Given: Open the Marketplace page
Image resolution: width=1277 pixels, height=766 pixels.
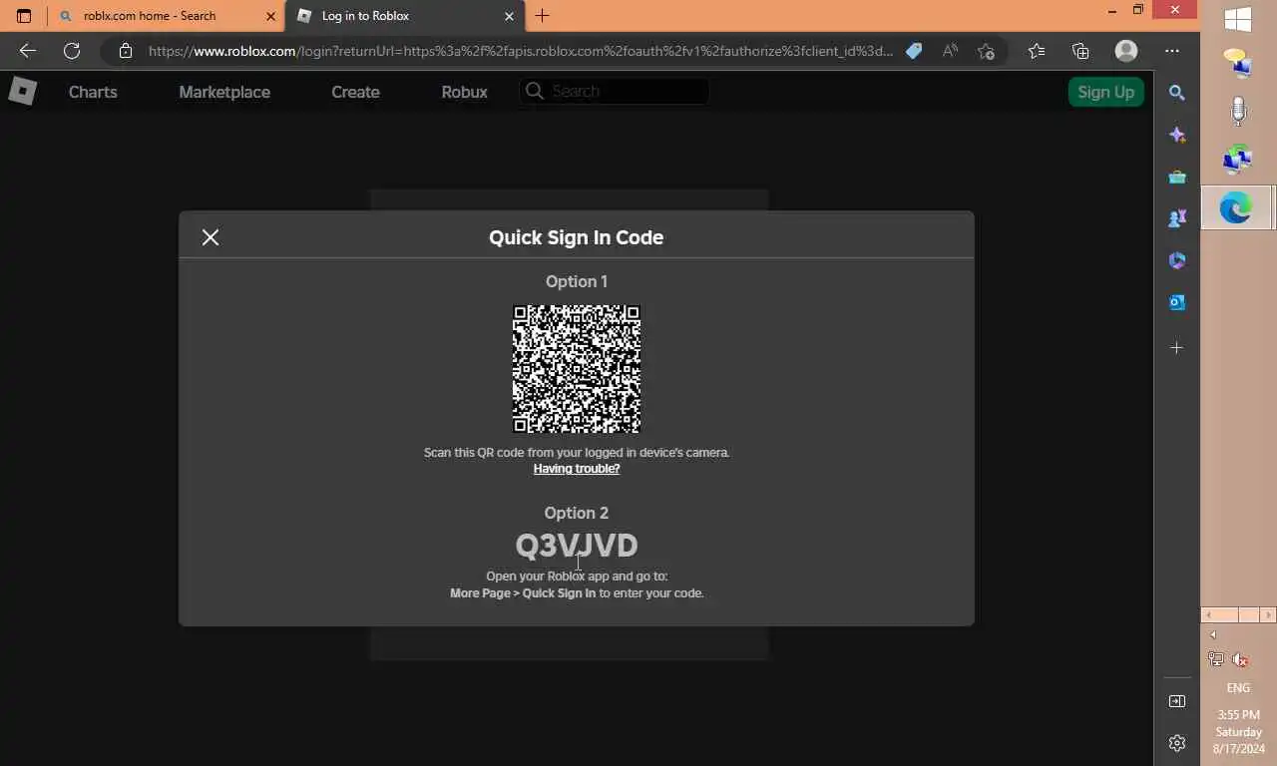Looking at the screenshot, I should pyautogui.click(x=224, y=92).
